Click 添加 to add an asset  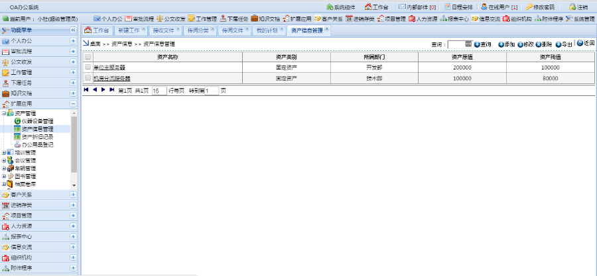click(507, 44)
